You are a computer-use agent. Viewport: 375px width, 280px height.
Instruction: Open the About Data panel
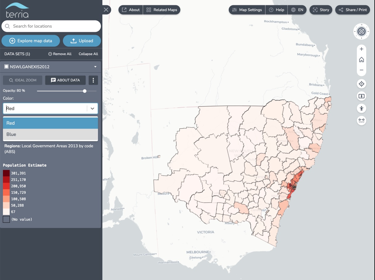click(65, 80)
